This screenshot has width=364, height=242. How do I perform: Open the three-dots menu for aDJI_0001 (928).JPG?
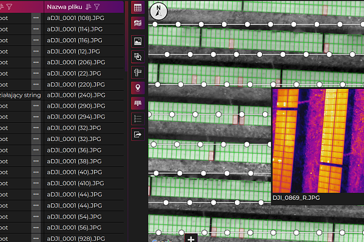[x=36, y=238]
